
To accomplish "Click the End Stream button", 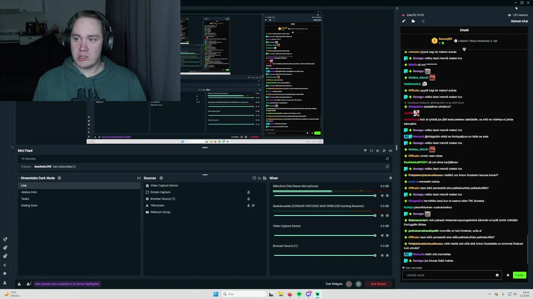I will (379, 284).
